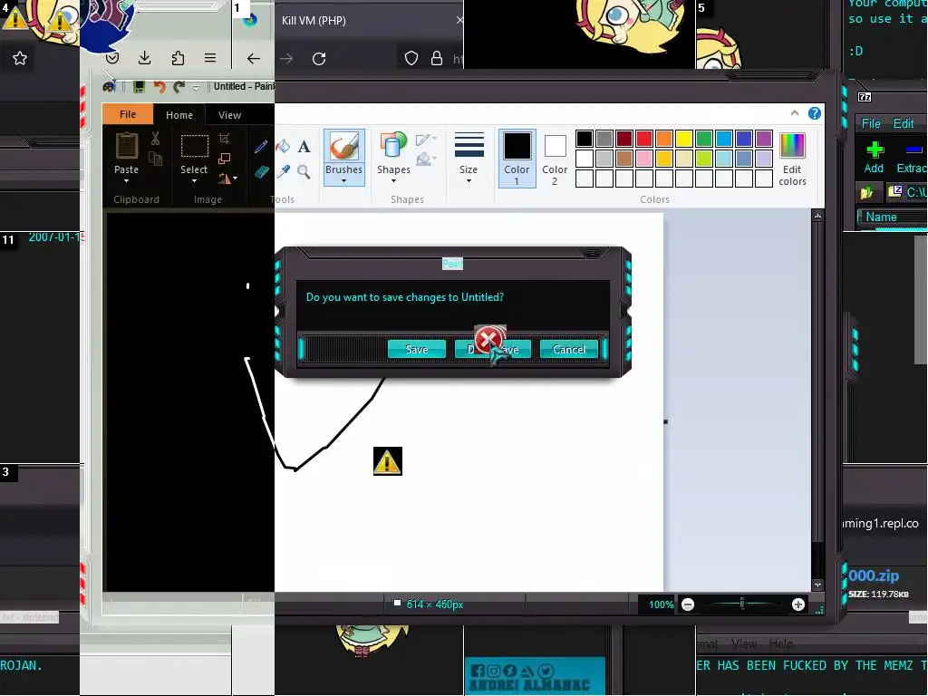Collapse the ribbon with the chevron arrow
This screenshot has height=696, width=928.
point(795,113)
